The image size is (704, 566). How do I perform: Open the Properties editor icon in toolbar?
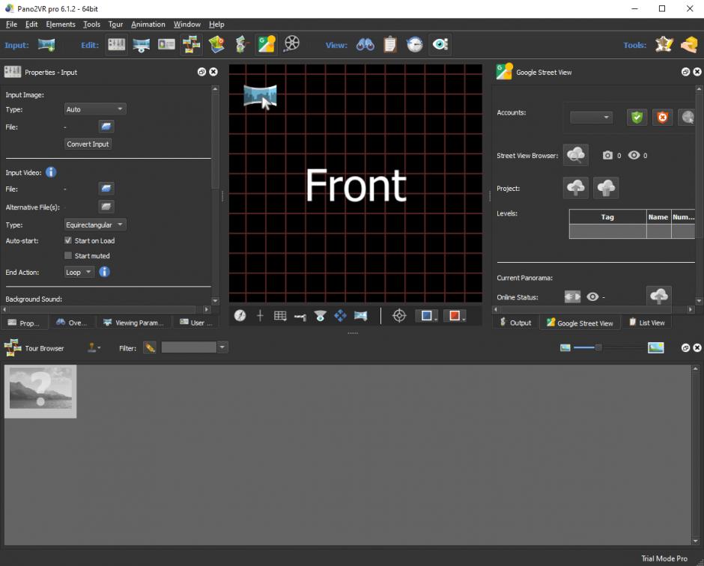pos(116,44)
